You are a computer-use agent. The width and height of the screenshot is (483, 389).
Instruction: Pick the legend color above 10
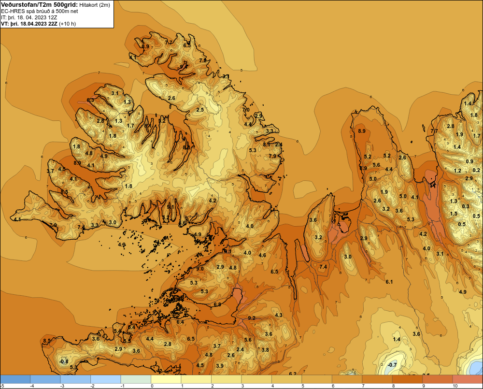click(x=468, y=379)
